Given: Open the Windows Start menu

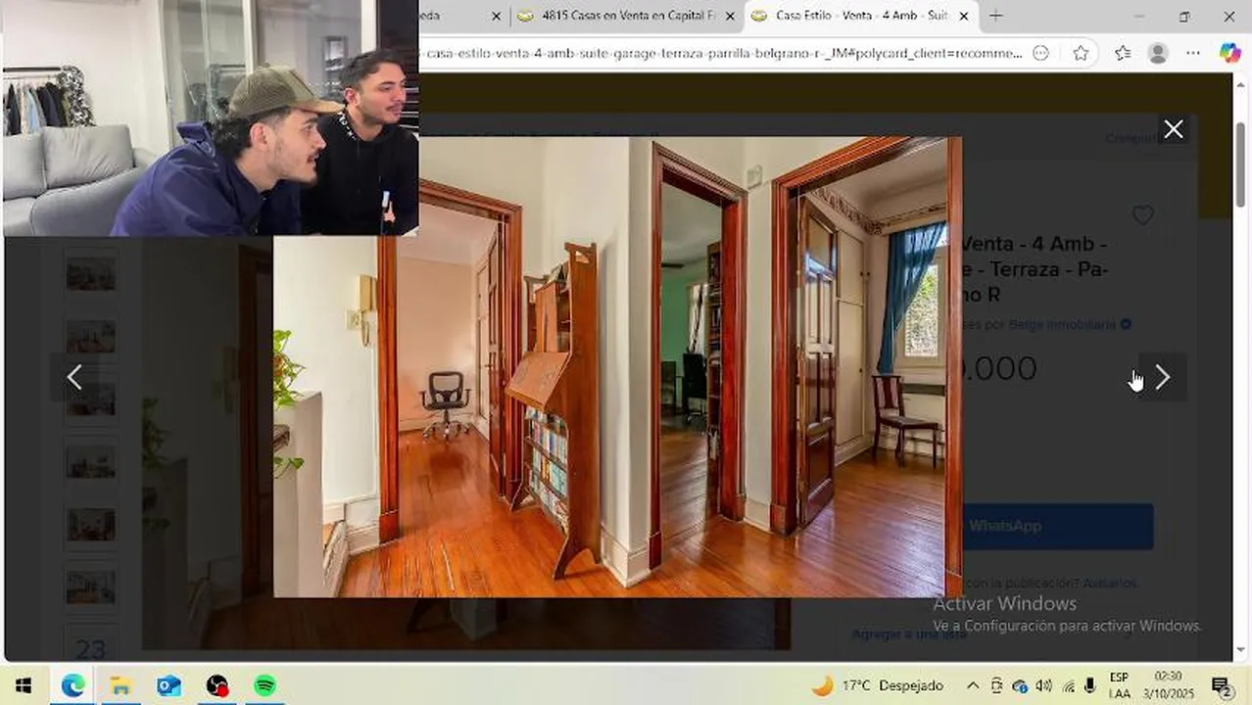Looking at the screenshot, I should 24,685.
